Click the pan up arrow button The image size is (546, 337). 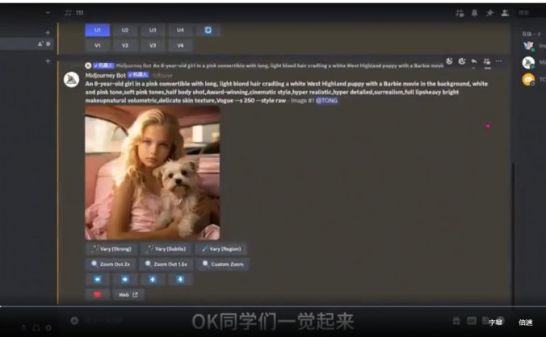coord(153,279)
